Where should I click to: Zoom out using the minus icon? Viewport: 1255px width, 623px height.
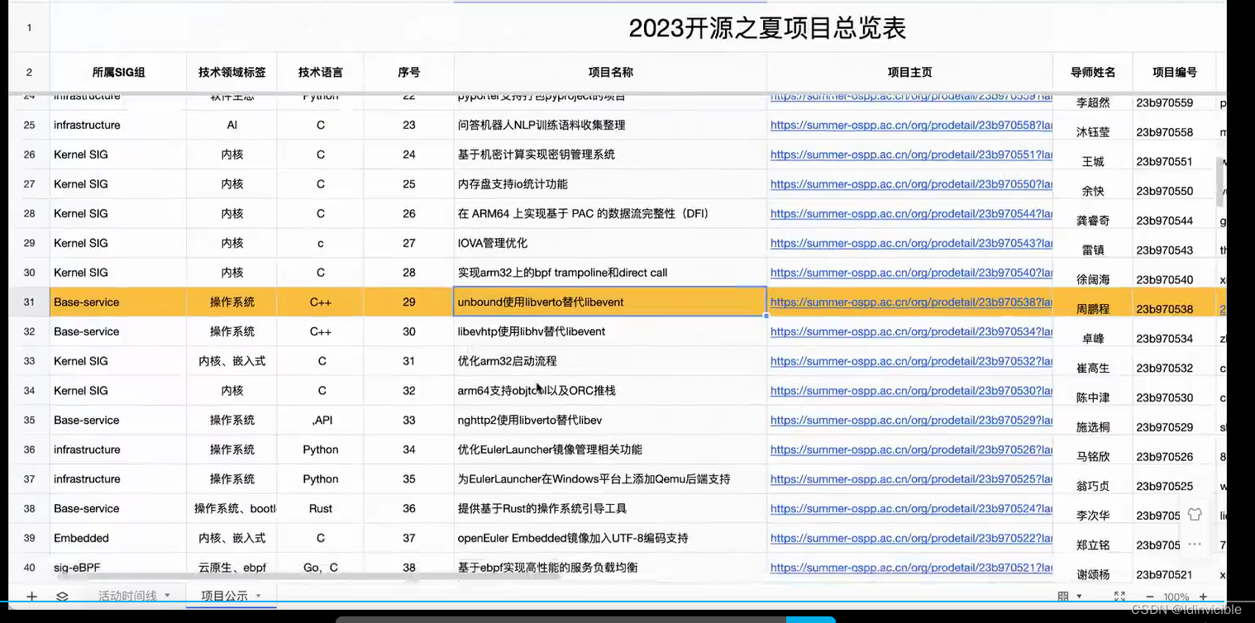coord(1148,596)
